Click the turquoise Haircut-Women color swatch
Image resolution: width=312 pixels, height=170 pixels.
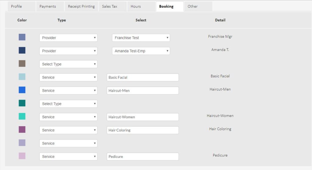click(x=22, y=116)
